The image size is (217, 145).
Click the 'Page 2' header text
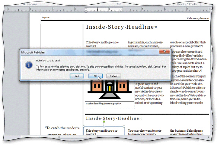(45, 17)
